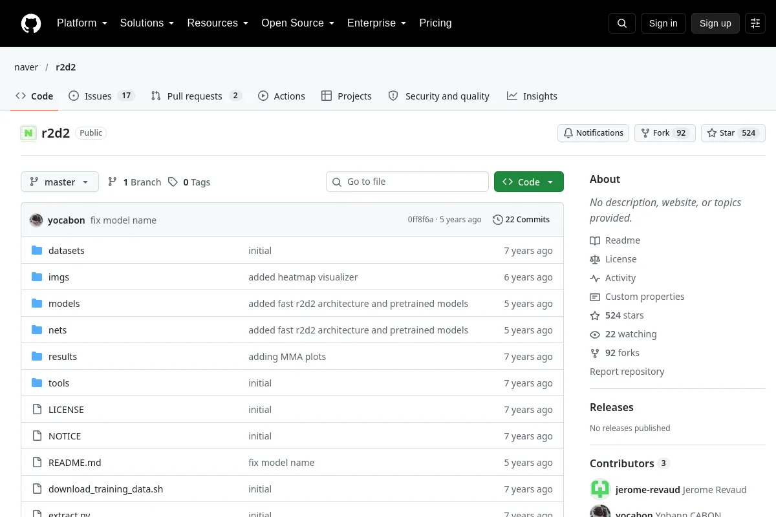
Task: Click the LICENSE file icon
Action: coord(37,409)
